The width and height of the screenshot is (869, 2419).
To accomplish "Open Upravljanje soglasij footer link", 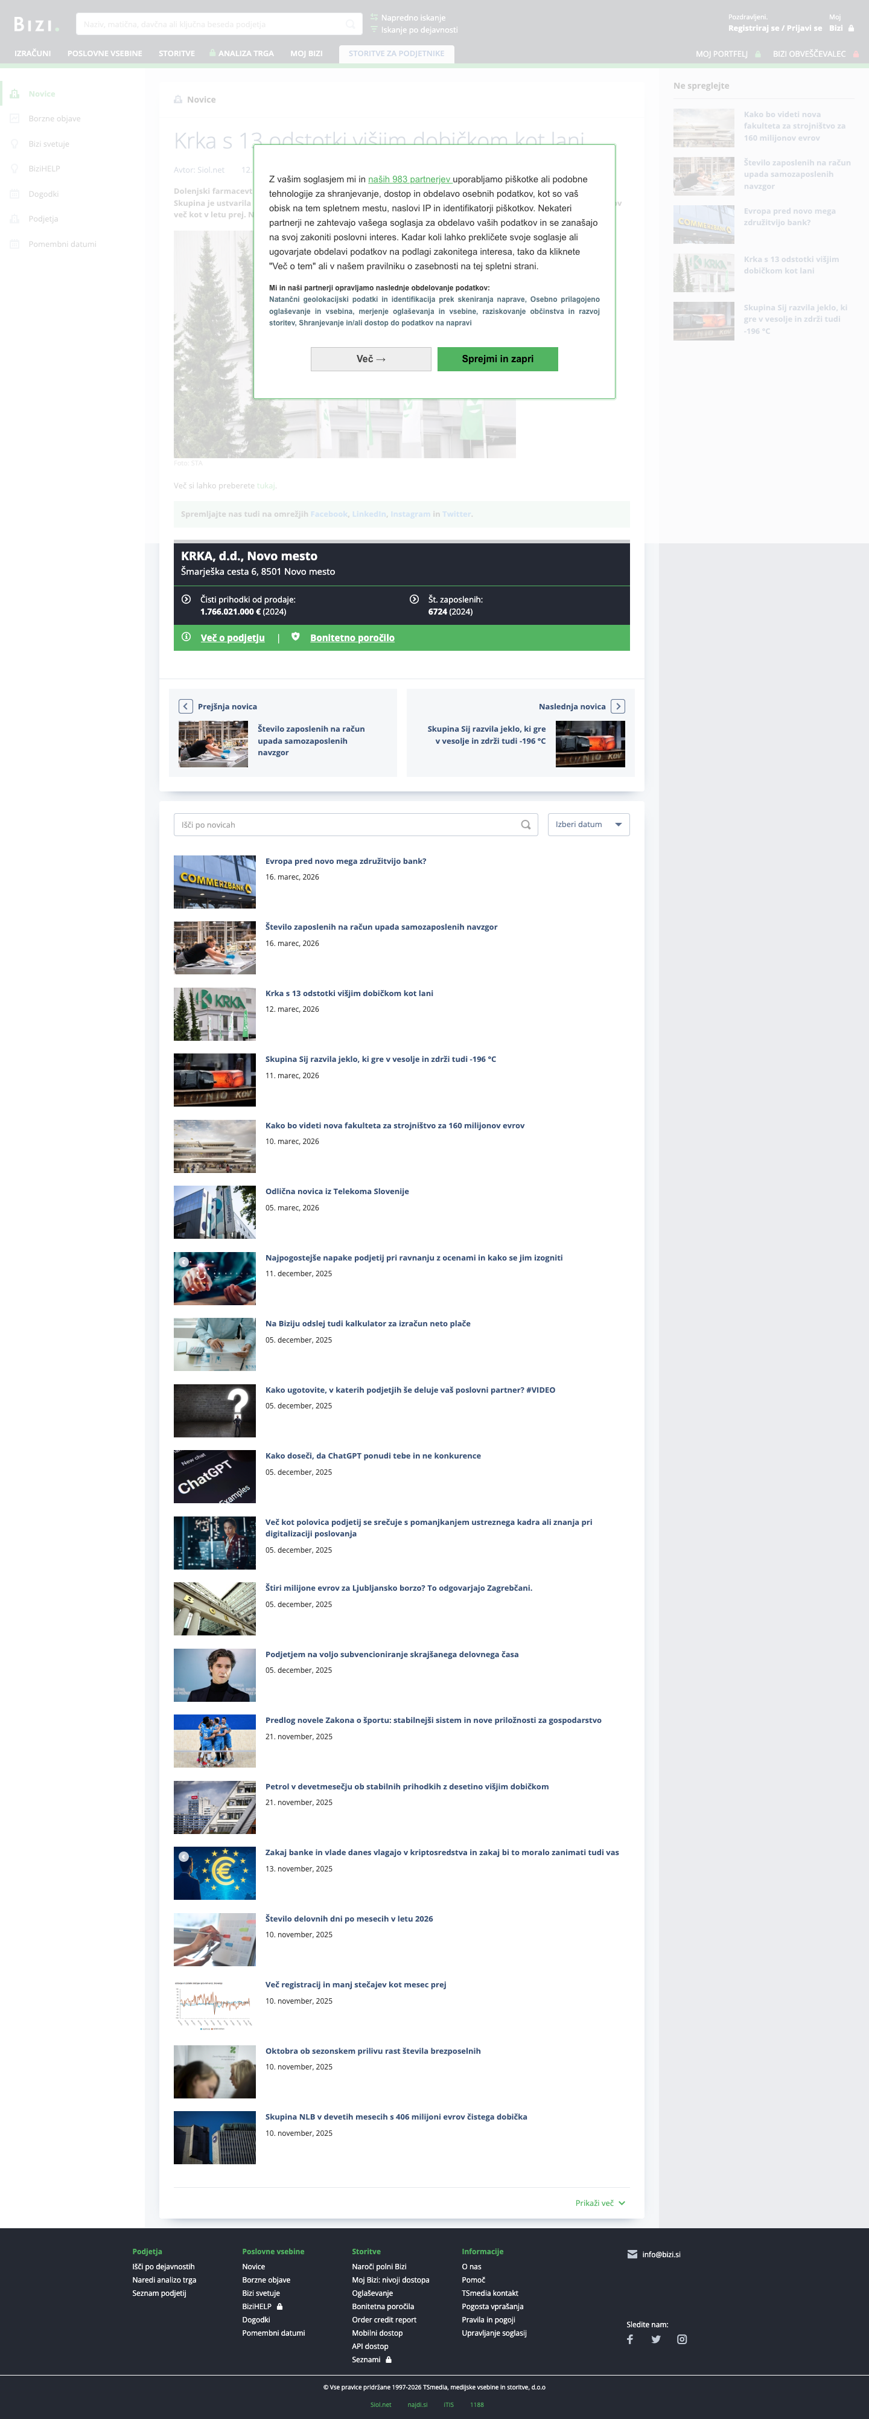I will pyautogui.click(x=494, y=2333).
